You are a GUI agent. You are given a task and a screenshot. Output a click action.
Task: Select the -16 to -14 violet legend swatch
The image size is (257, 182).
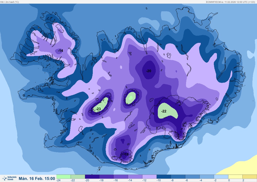tap(121, 177)
